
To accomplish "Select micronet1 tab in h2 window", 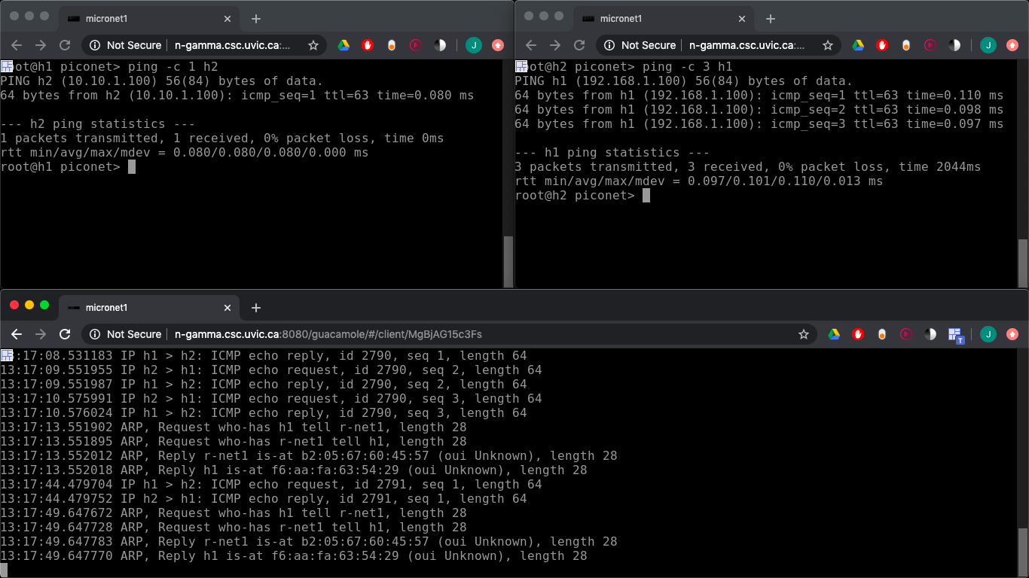I will click(x=663, y=19).
